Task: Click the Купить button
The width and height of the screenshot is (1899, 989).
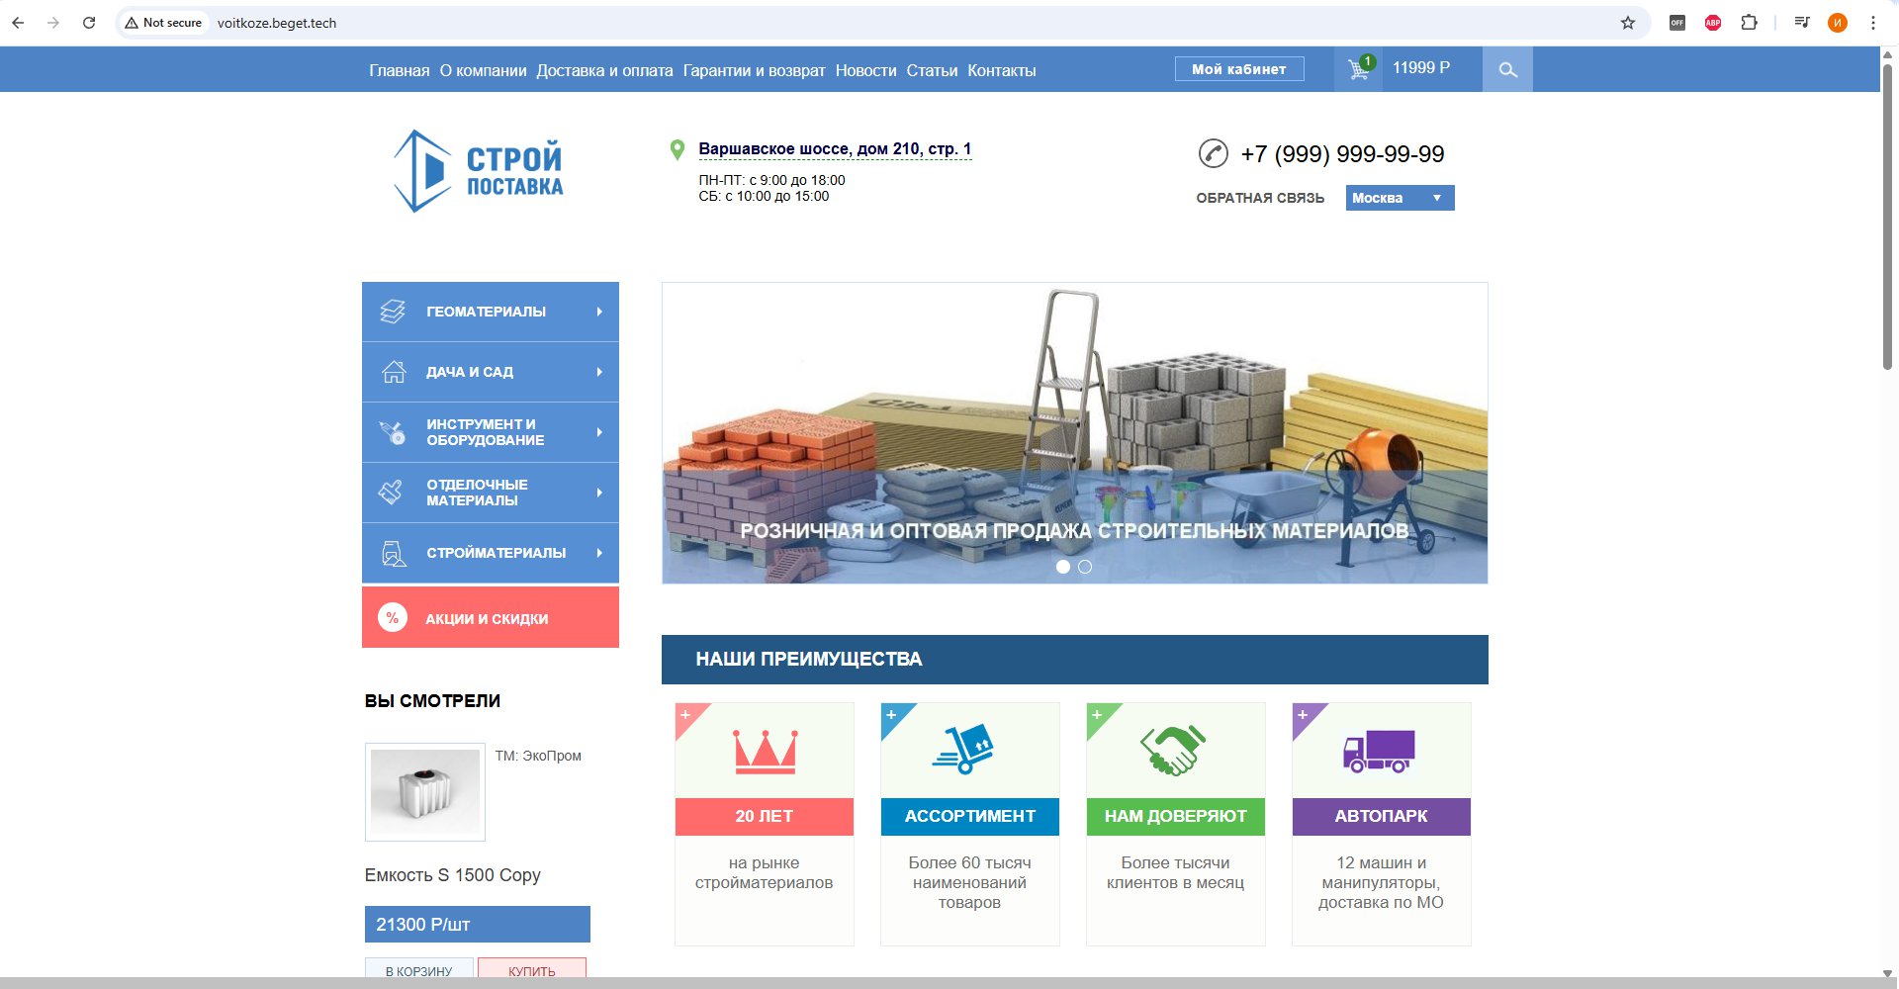Action: pos(532,969)
